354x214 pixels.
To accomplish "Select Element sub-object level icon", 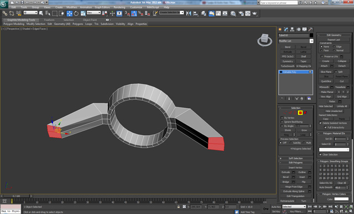I will click(x=305, y=113).
